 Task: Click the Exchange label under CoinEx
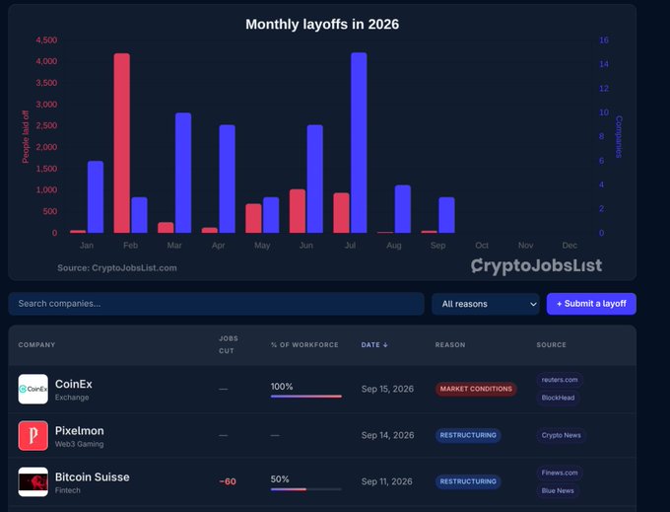(x=72, y=398)
